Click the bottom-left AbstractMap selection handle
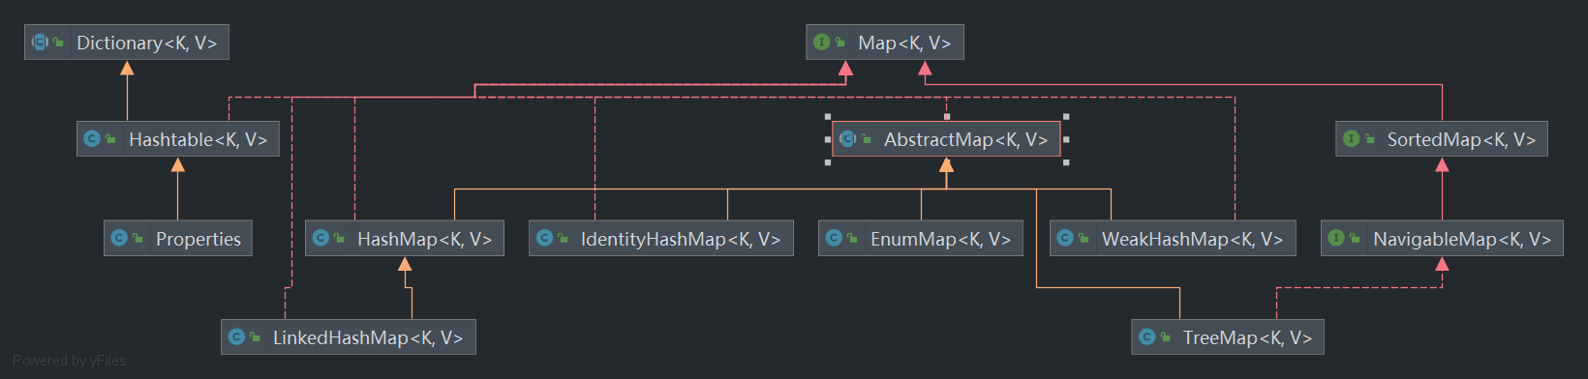The width and height of the screenshot is (1588, 379). coord(828,162)
